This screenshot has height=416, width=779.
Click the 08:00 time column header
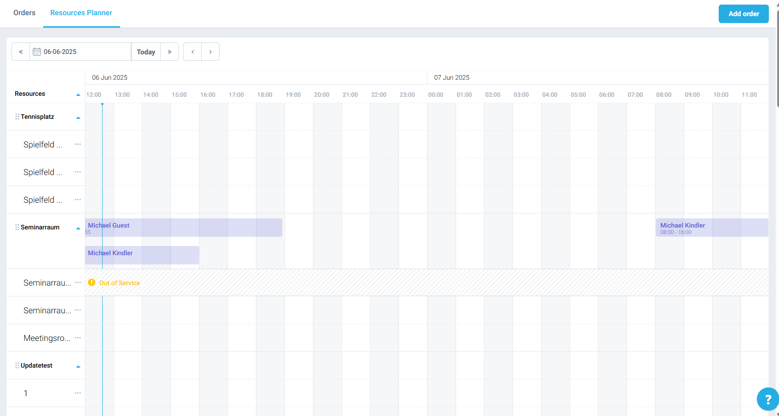(x=664, y=94)
